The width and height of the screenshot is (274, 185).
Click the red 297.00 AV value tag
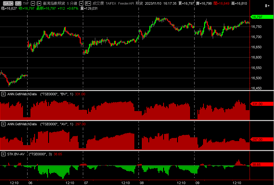coord(262,140)
